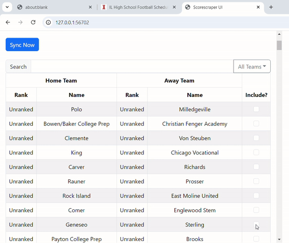Screen dimensions: 289x243
Task: Tick Include for Rauner vs Prosser
Action: pos(256,181)
